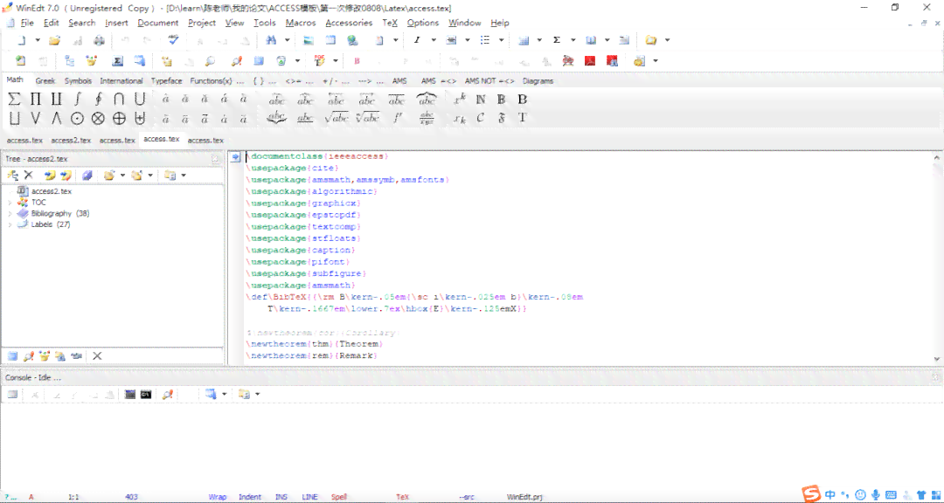Toggle Spell checking in status bar

(339, 497)
